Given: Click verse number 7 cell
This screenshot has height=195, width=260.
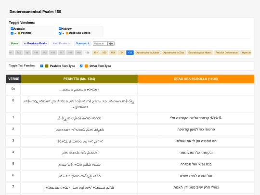Looking at the screenshot, I should tap(13, 188).
